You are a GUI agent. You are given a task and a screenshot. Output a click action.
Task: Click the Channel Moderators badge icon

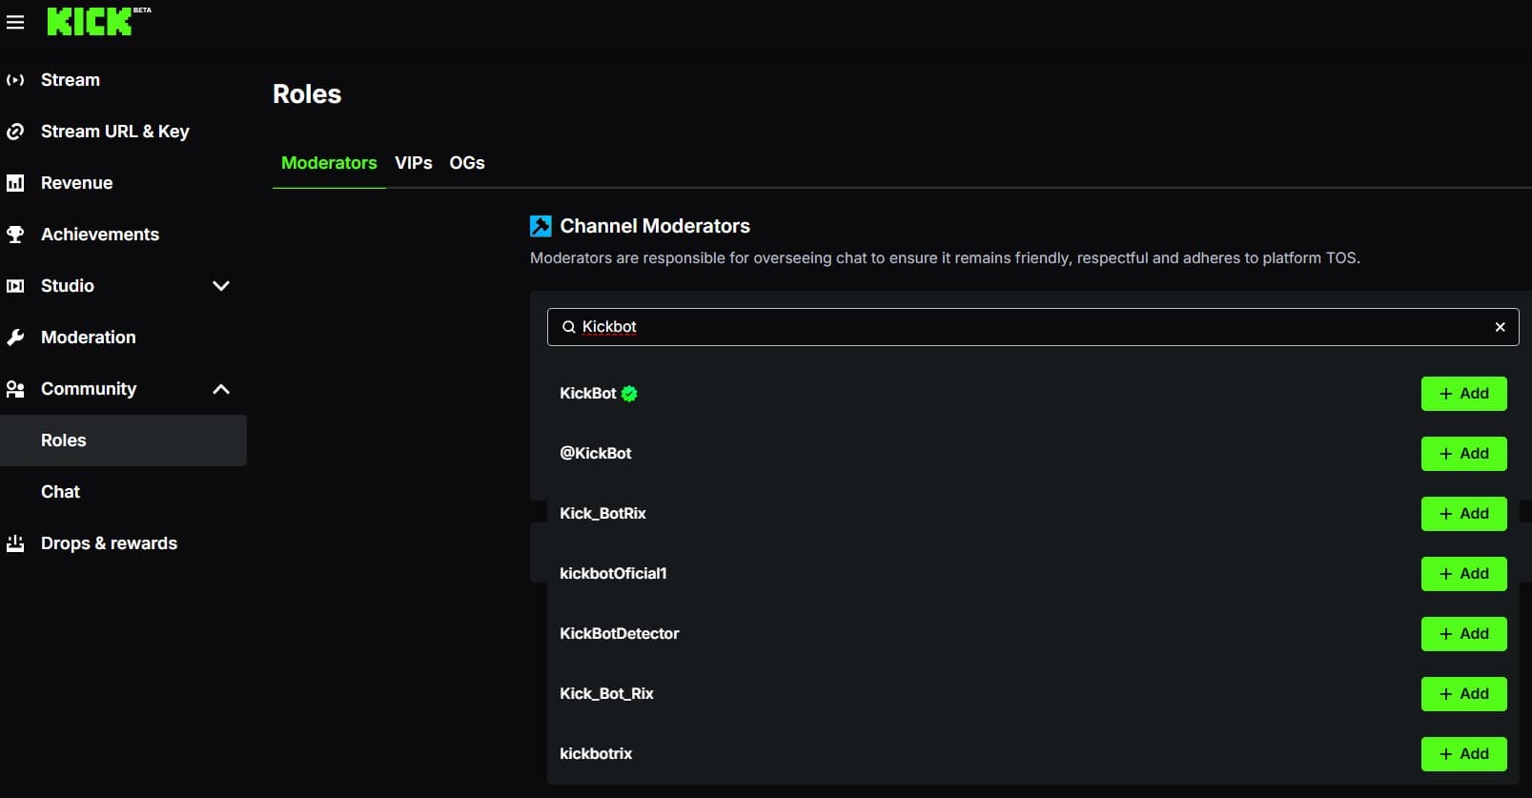pos(541,226)
